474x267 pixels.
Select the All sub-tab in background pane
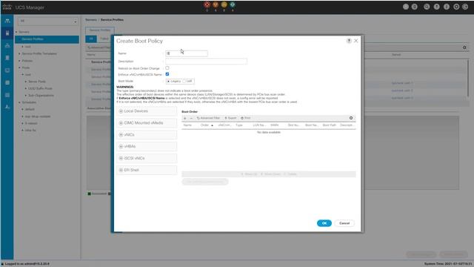point(91,39)
